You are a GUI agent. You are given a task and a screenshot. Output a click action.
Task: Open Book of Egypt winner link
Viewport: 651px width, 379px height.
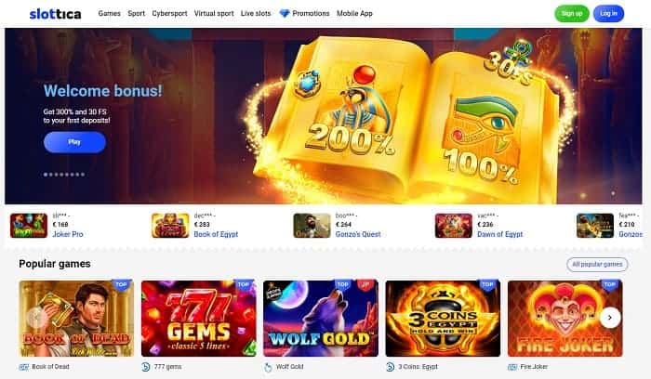216,234
